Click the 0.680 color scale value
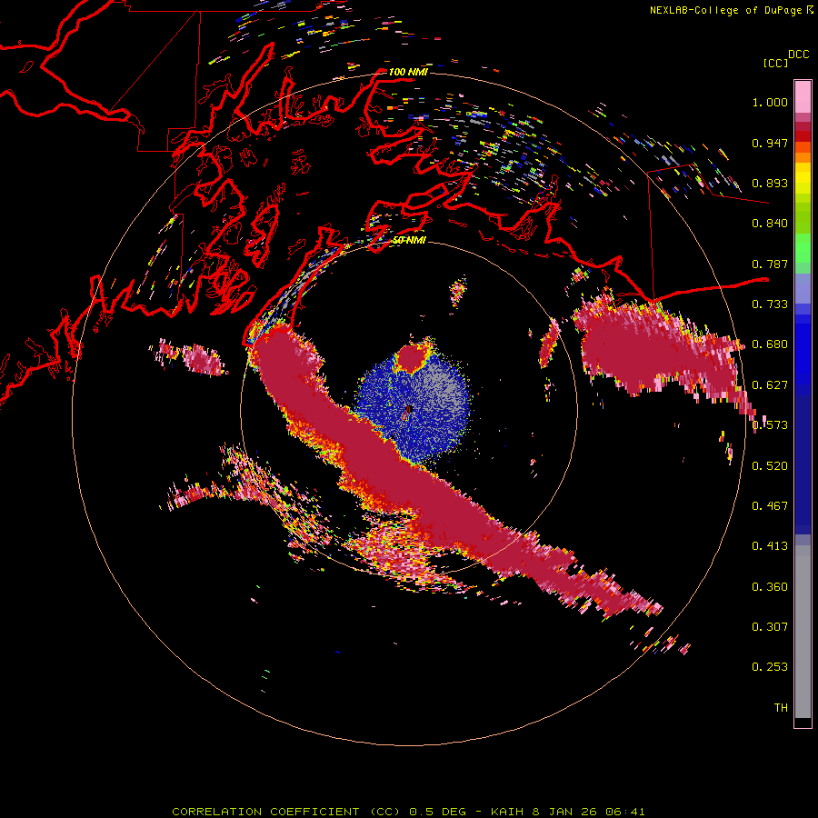Screen dimensions: 818x818 [770, 344]
